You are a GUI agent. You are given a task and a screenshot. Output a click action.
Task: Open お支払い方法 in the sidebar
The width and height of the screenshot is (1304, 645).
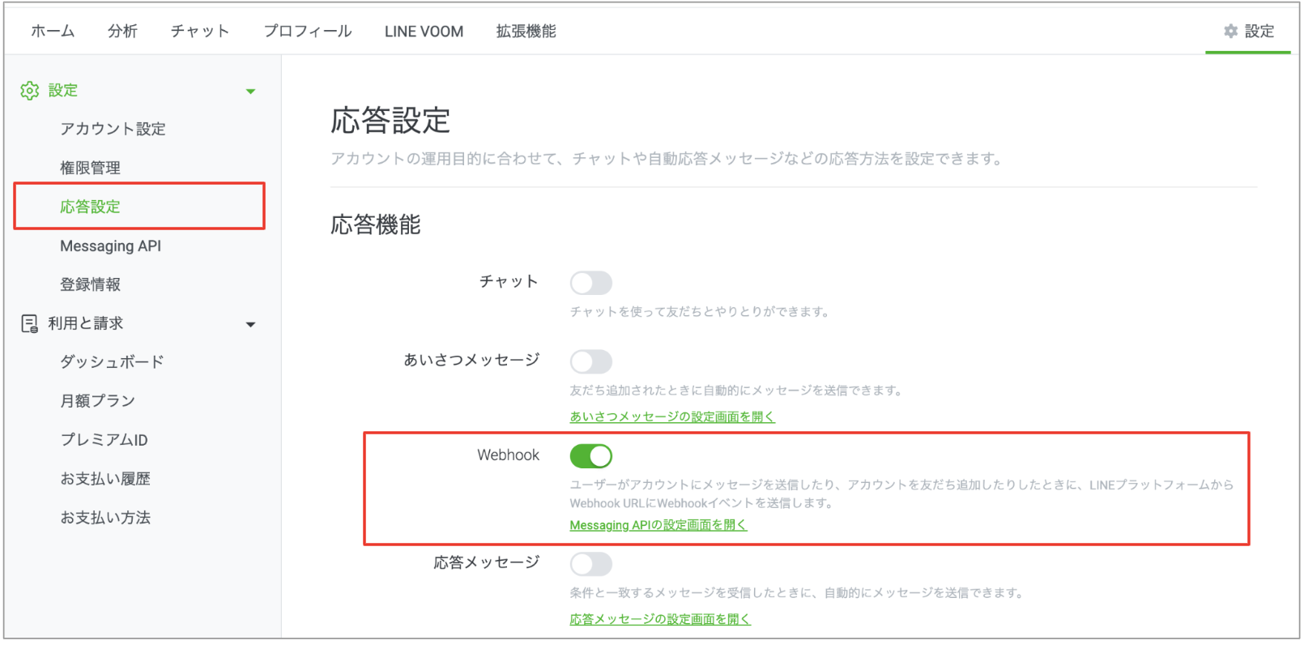click(105, 517)
